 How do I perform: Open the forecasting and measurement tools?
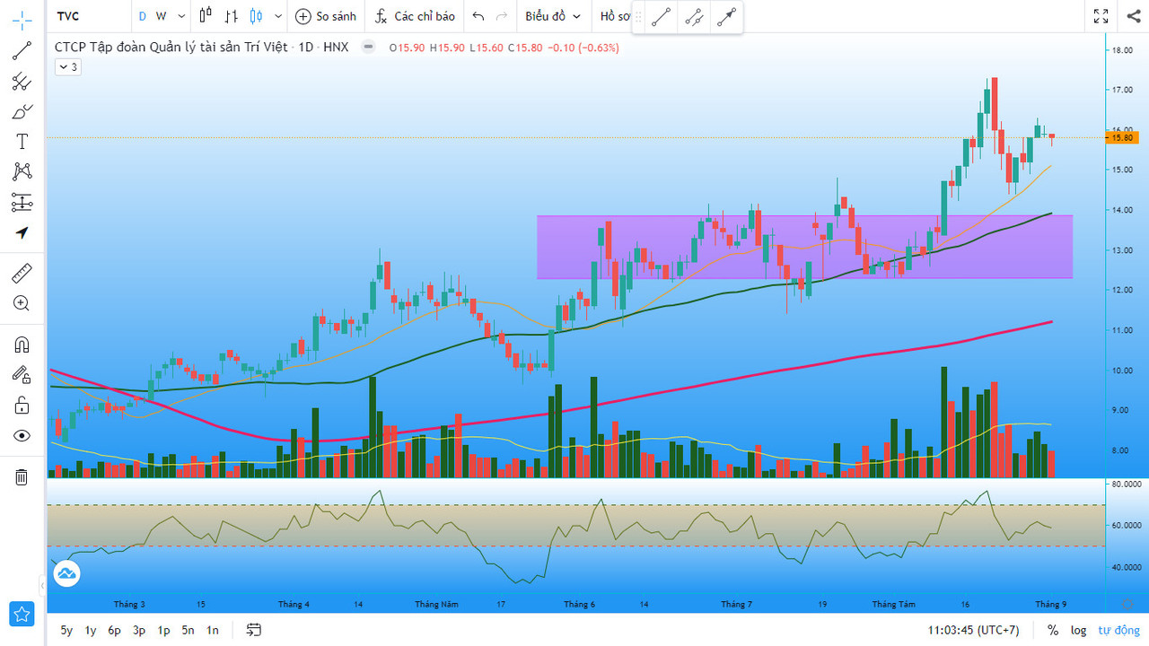pyautogui.click(x=22, y=203)
